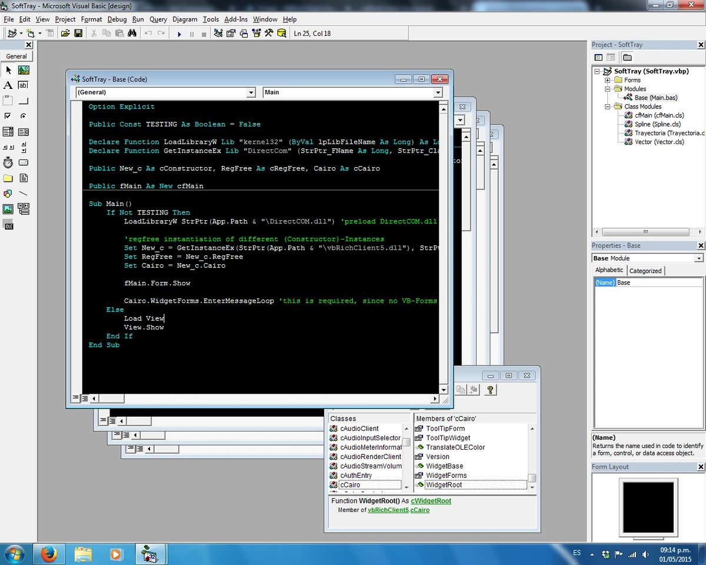Click the Save Project toolbar icon
The image size is (706, 565).
click(78, 34)
